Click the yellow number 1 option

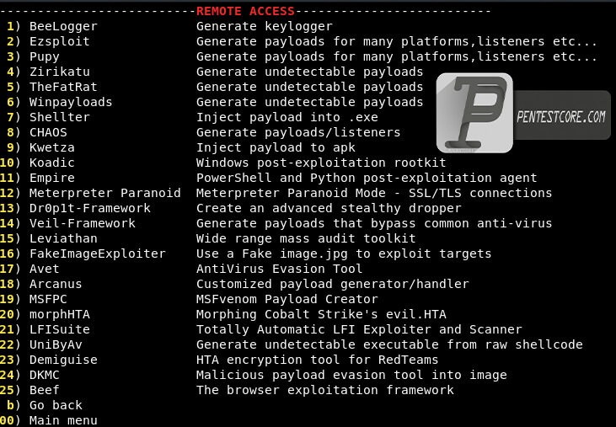(x=11, y=26)
